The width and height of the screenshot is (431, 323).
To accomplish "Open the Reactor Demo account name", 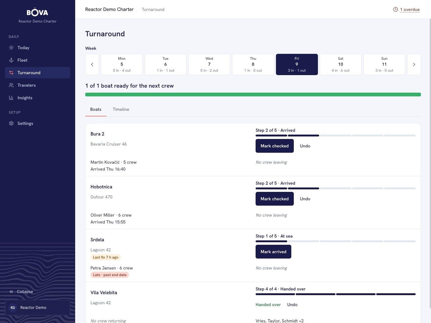I will 33,308.
